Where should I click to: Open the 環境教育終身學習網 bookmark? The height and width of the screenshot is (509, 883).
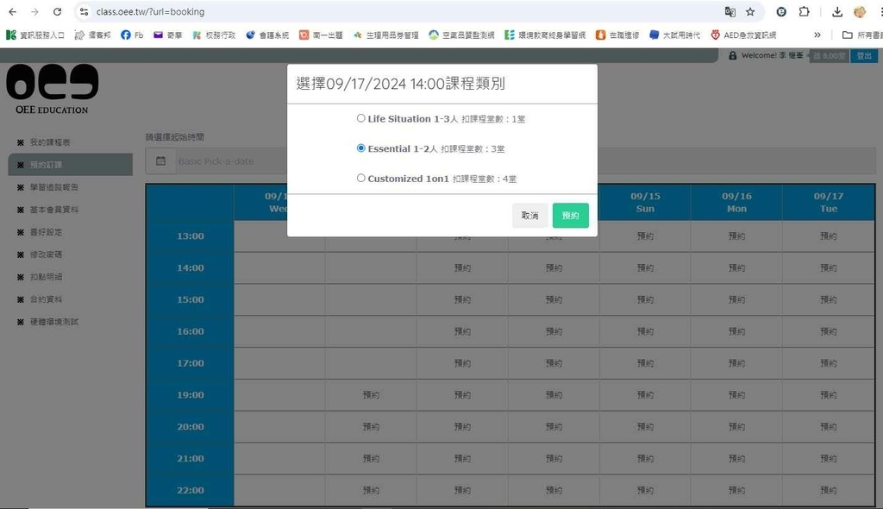point(545,35)
